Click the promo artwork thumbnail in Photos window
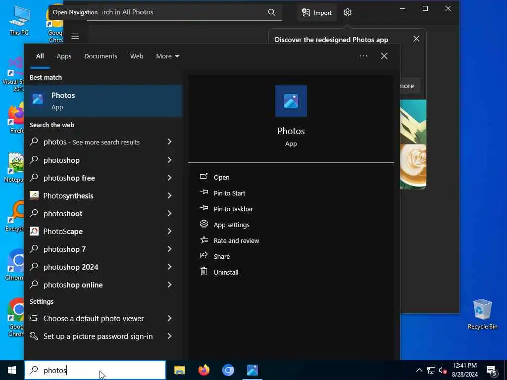This screenshot has height=380, width=507. click(x=413, y=144)
